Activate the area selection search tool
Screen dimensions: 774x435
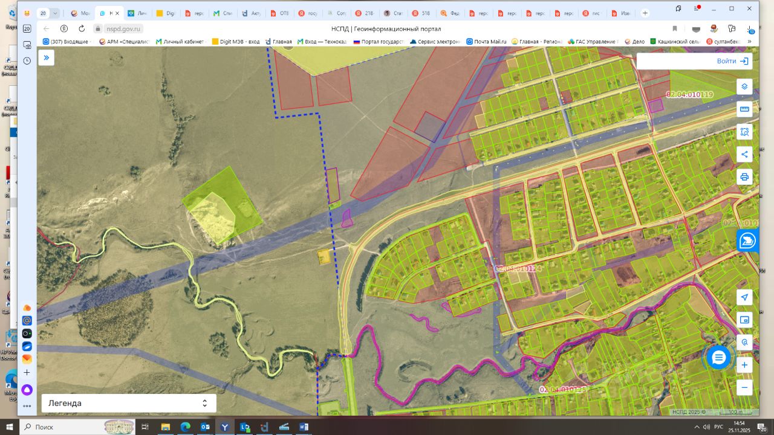point(744,132)
